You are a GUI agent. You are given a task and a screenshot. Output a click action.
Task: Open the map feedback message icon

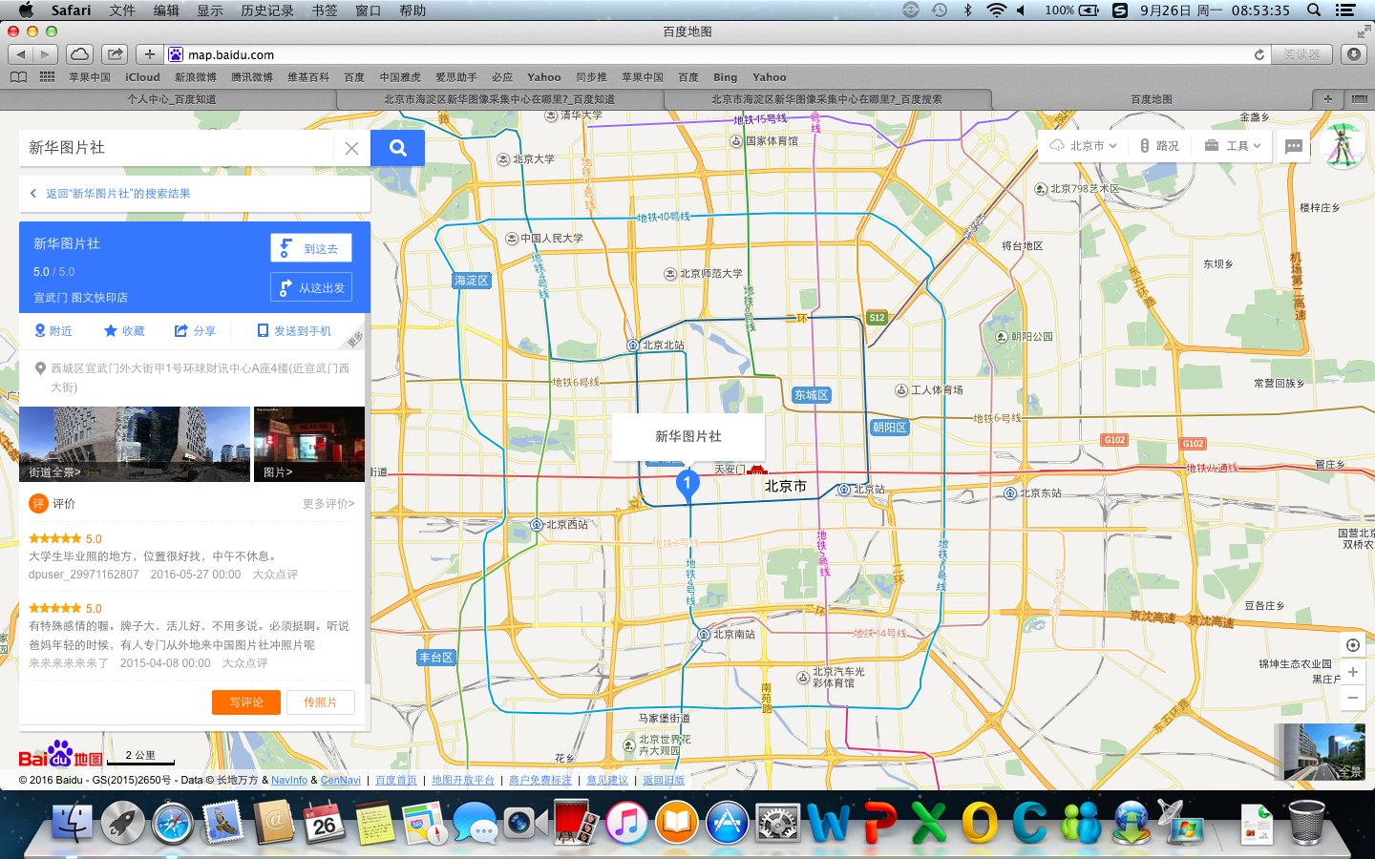(x=1294, y=146)
